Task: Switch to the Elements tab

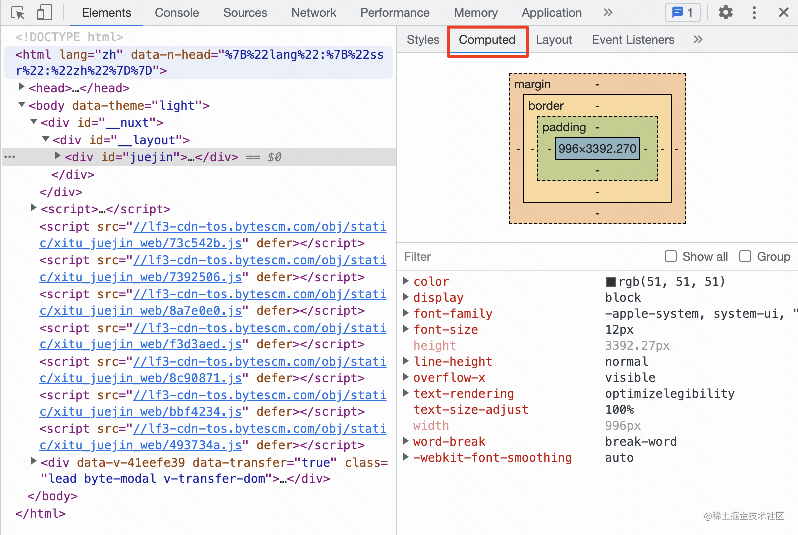Action: pos(106,13)
